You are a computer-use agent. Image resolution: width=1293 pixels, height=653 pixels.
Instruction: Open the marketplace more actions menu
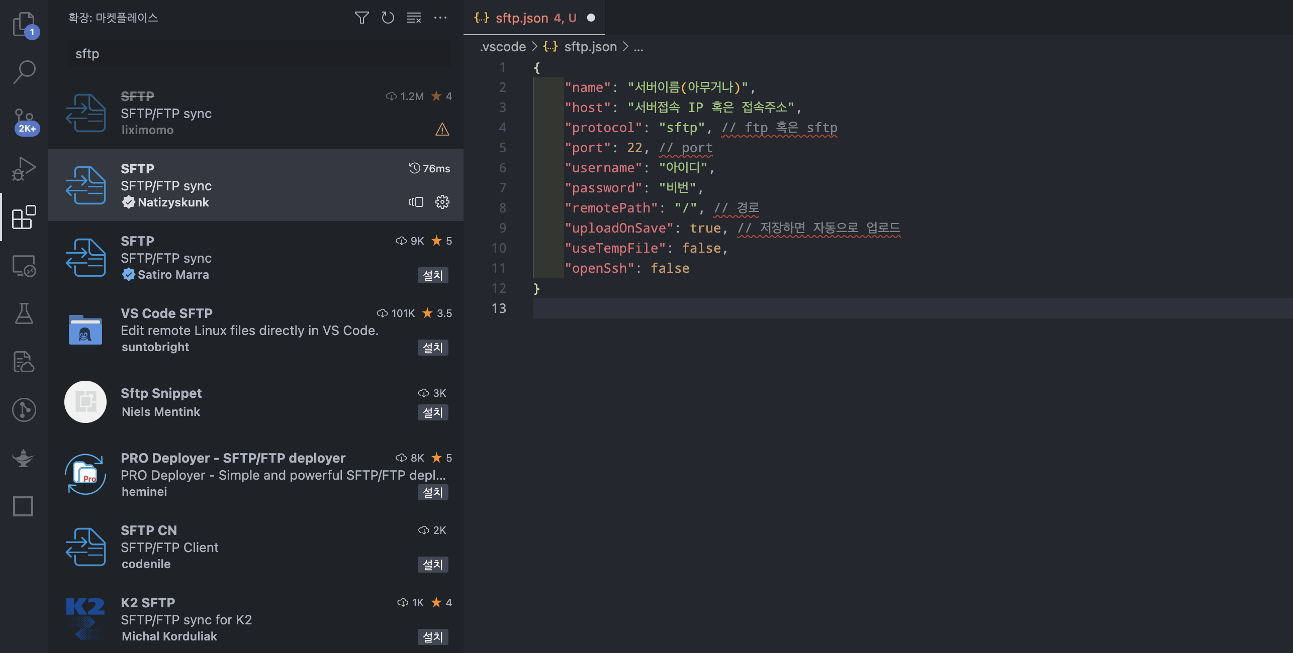(440, 18)
